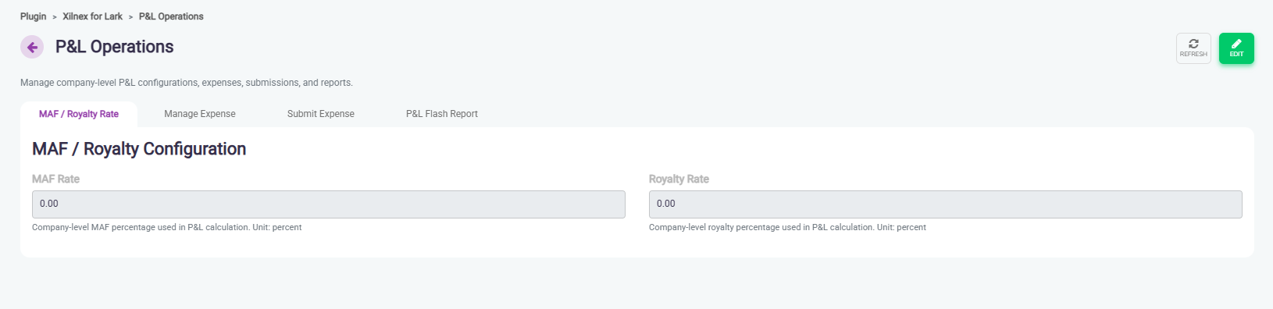Click the Refresh icon button
The width and height of the screenshot is (1273, 309).
[x=1193, y=48]
